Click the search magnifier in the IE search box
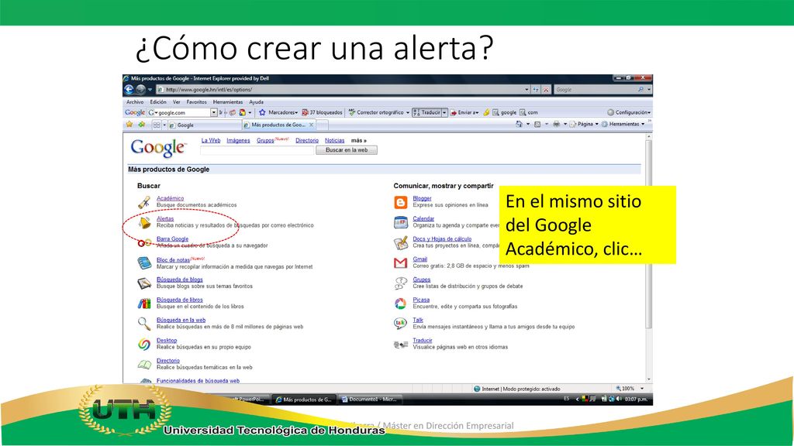 coord(640,90)
